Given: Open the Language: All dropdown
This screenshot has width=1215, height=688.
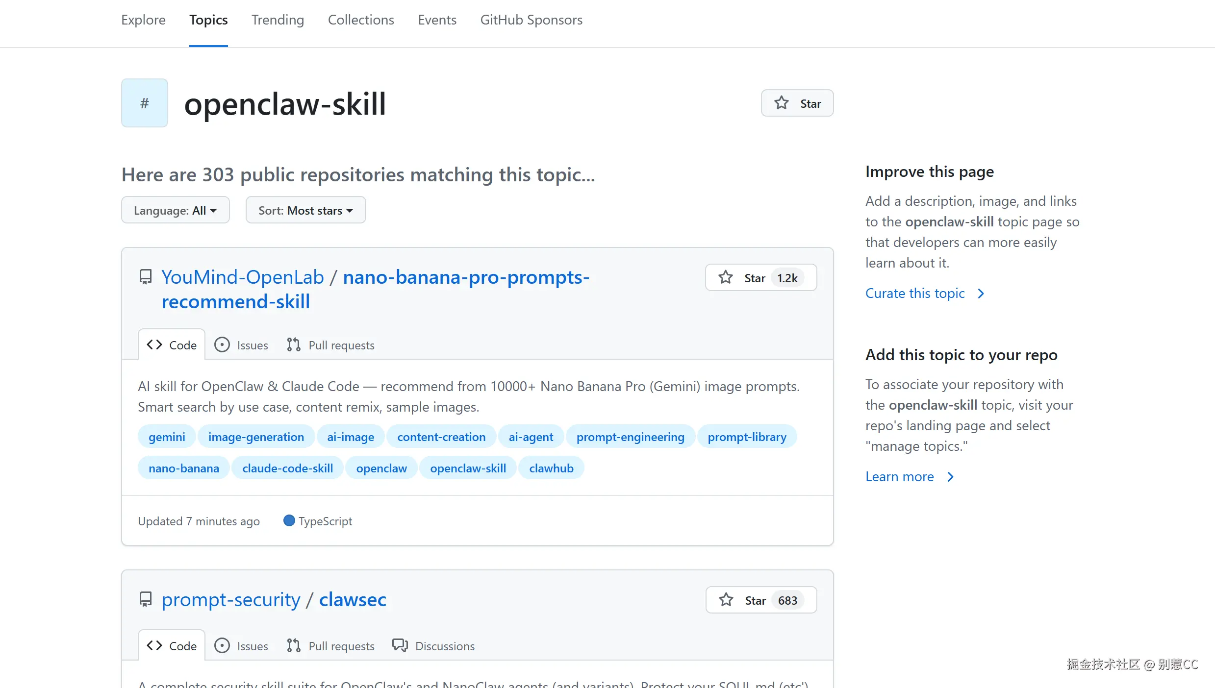Looking at the screenshot, I should (175, 210).
